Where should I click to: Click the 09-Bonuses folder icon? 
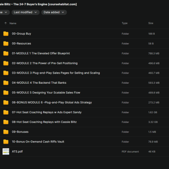pos(6,132)
